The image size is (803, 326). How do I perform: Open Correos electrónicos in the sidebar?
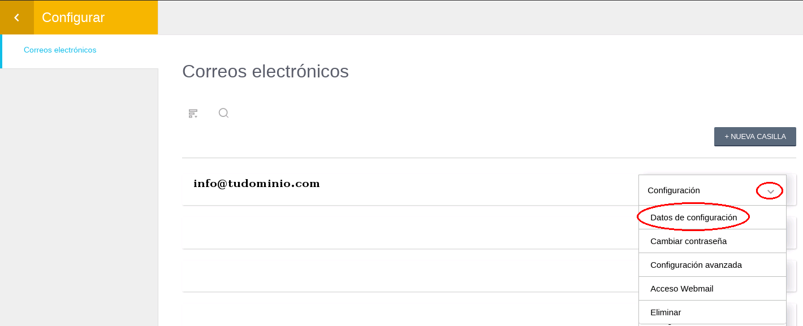[x=60, y=50]
